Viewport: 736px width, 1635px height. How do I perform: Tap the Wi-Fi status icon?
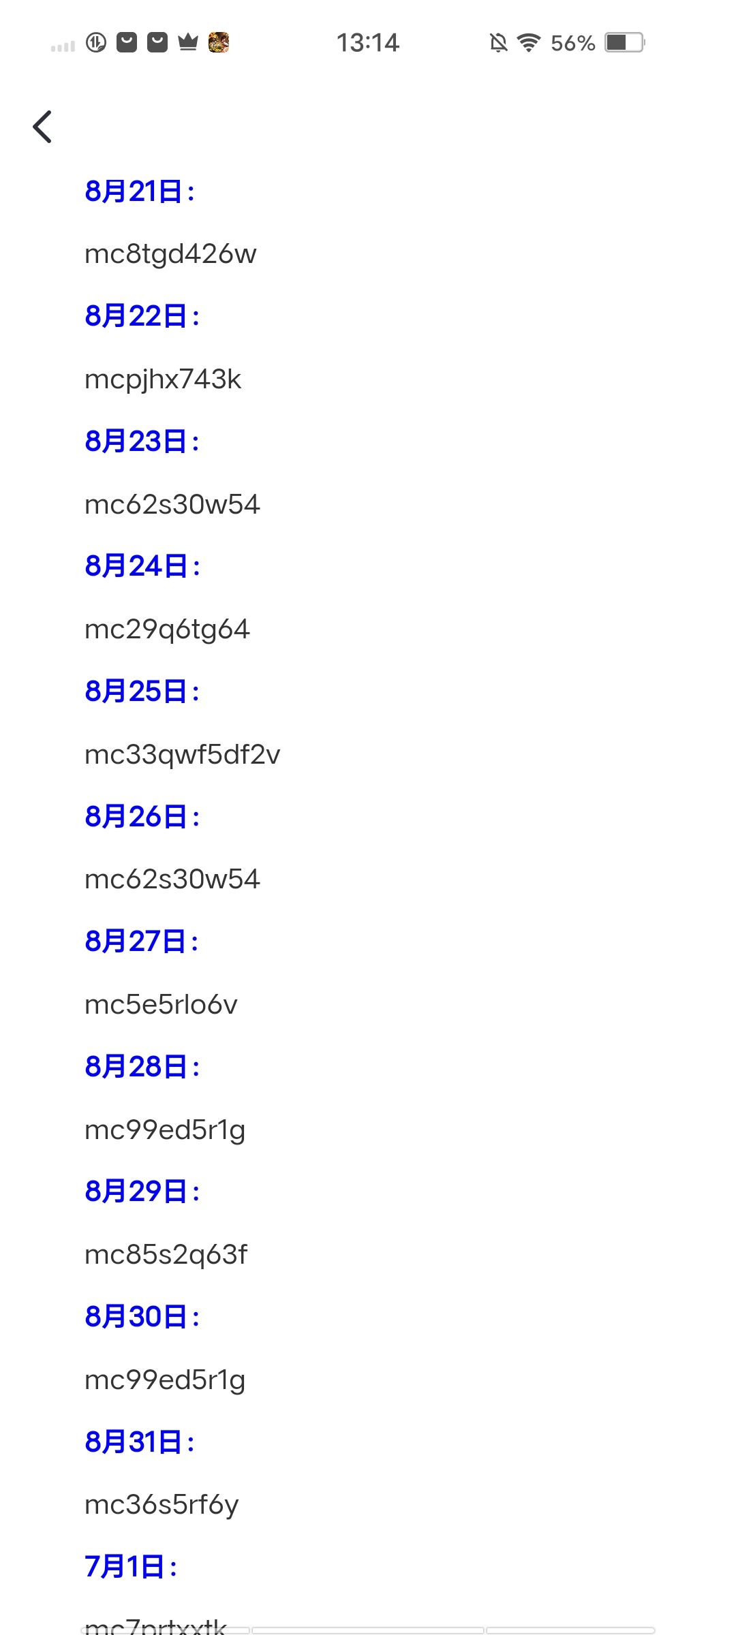click(528, 43)
